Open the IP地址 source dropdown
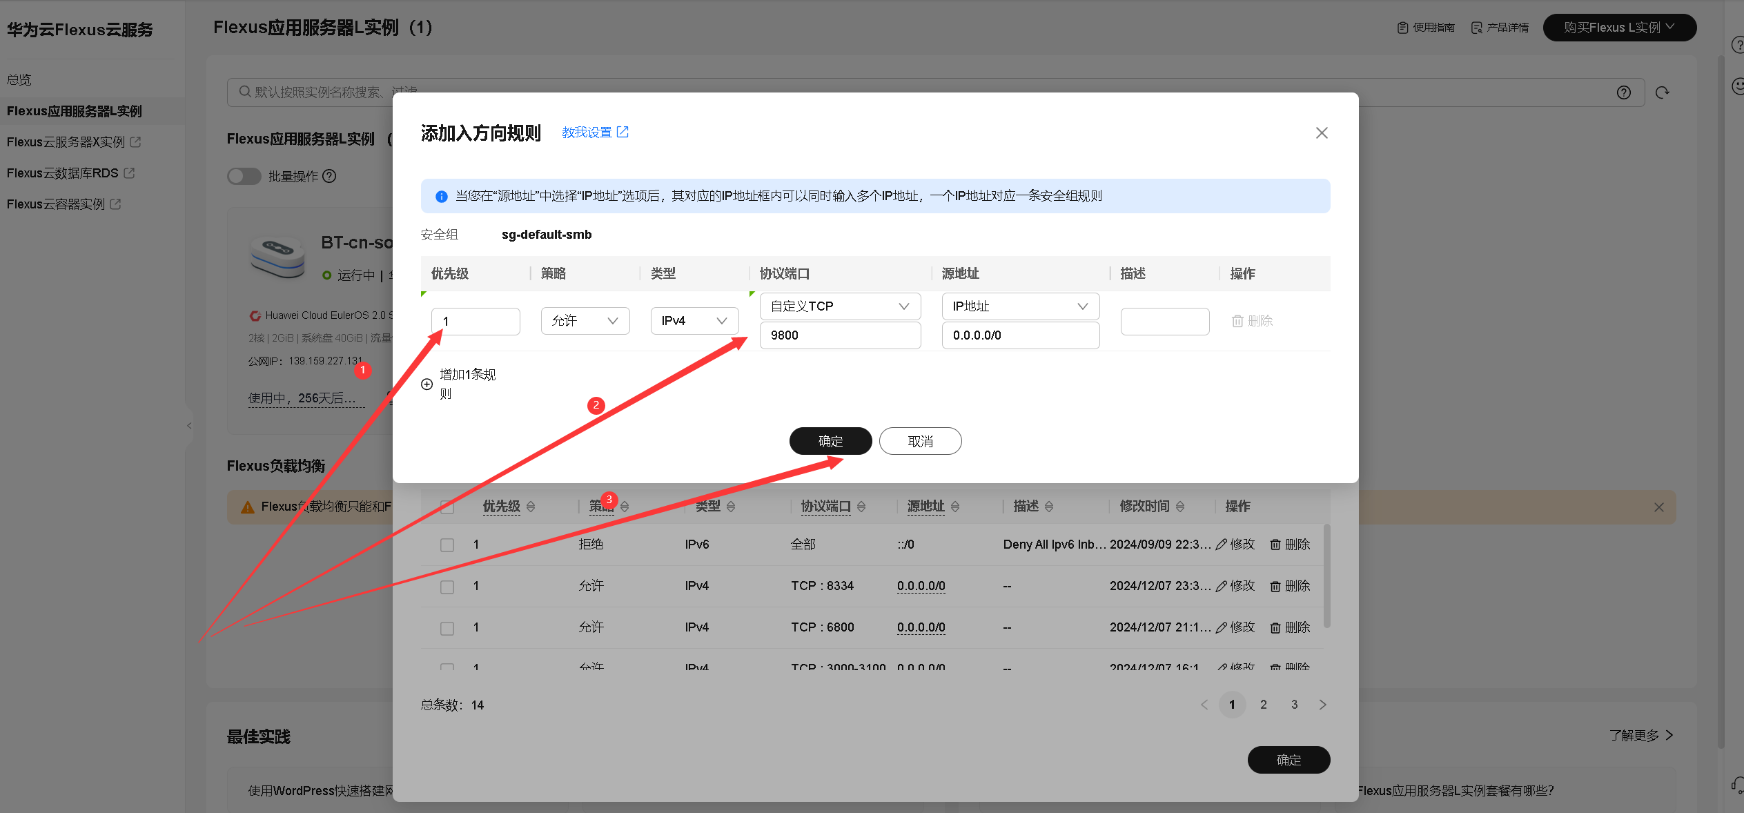 (1020, 306)
